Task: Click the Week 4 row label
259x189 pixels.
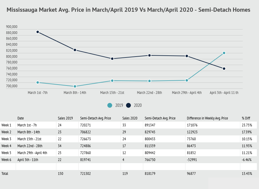Action: click(x=6, y=146)
